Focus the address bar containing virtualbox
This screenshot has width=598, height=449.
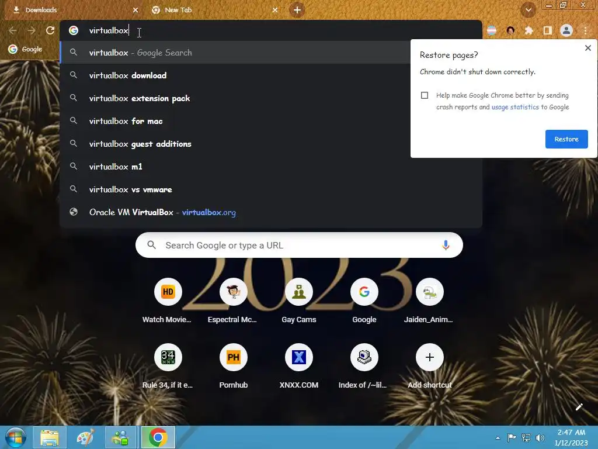point(271,30)
